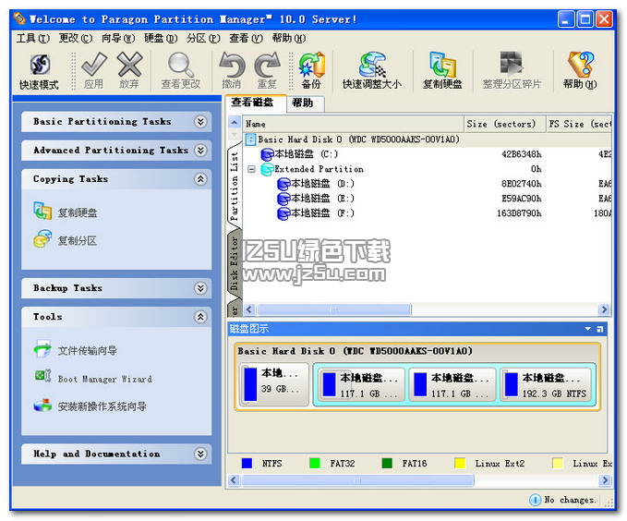The image size is (627, 521).
Task: Click the No changes status info icon
Action: pyautogui.click(x=535, y=500)
